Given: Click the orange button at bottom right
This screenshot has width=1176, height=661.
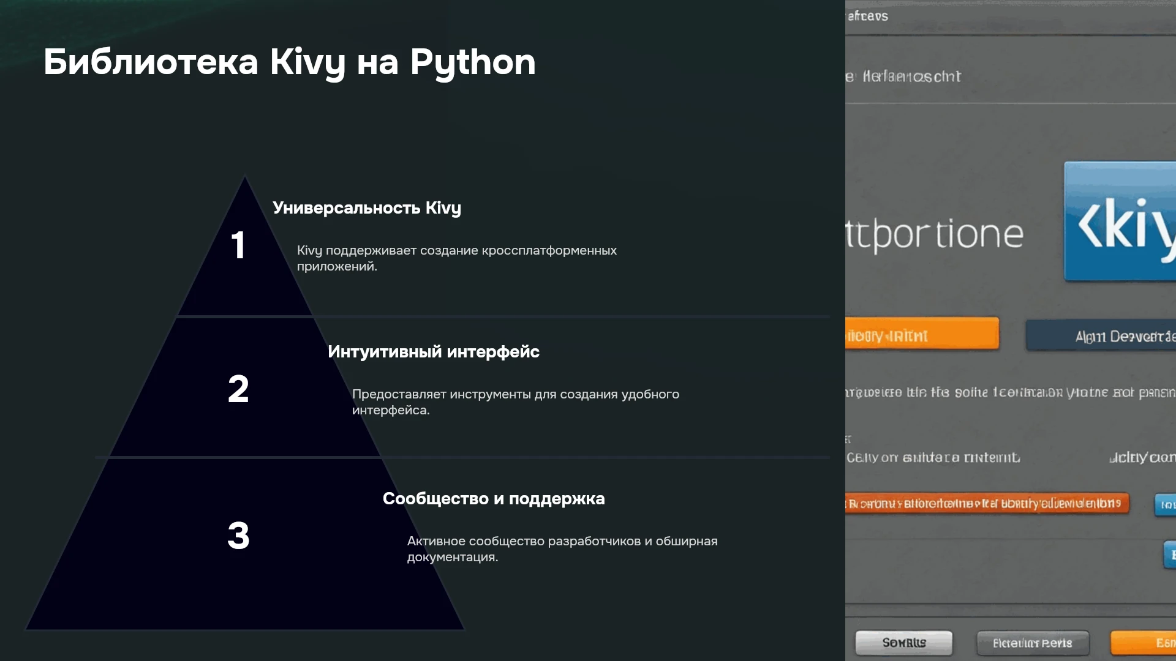Looking at the screenshot, I should pos(1144,643).
